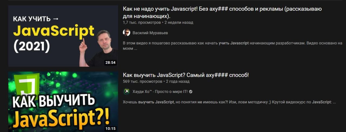The image size is (346, 132).
Task: Open Хауди Хо channel avatar icon
Action: coord(127,92)
